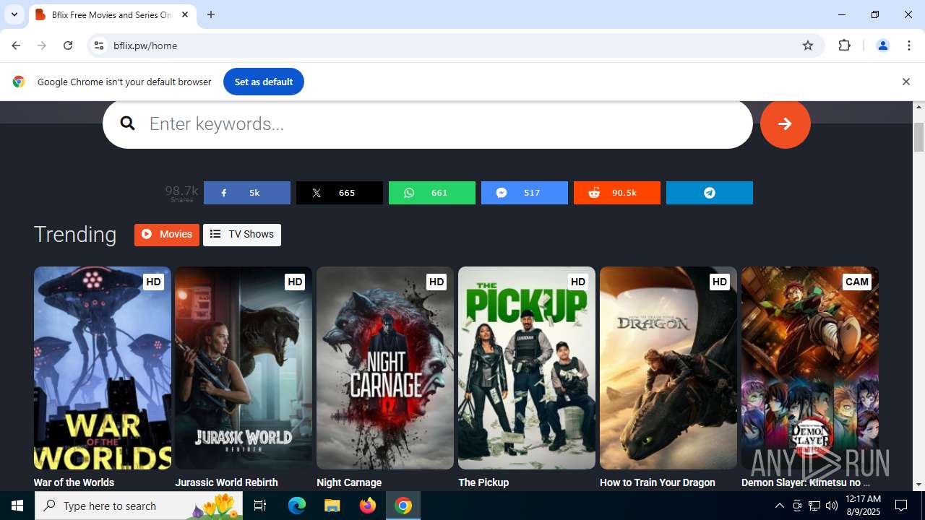The height and width of the screenshot is (520, 925).
Task: Share on X with 665 shares
Action: tap(339, 193)
